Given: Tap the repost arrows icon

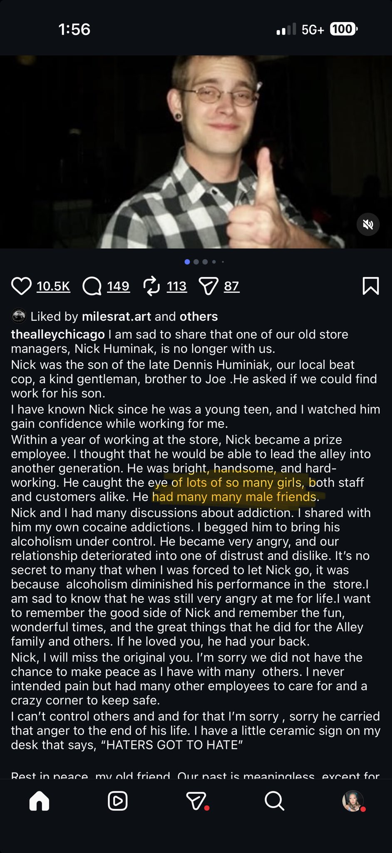Looking at the screenshot, I should click(151, 286).
